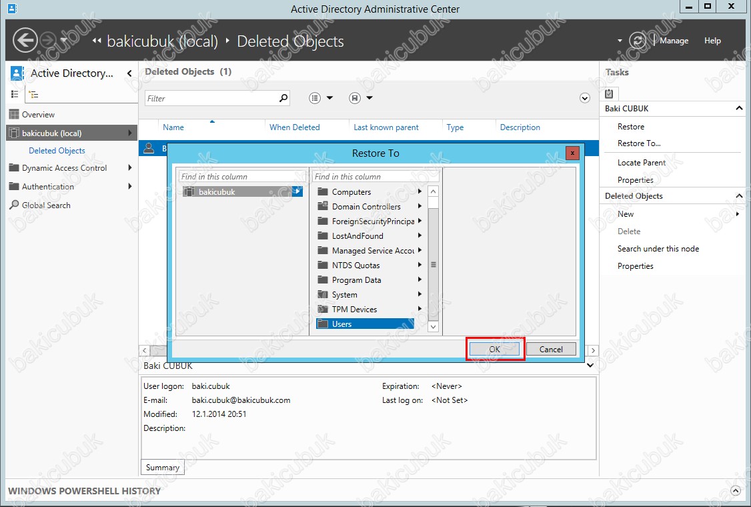Click the list view icon above the navigation pane
This screenshot has width=751, height=507.
(14, 94)
